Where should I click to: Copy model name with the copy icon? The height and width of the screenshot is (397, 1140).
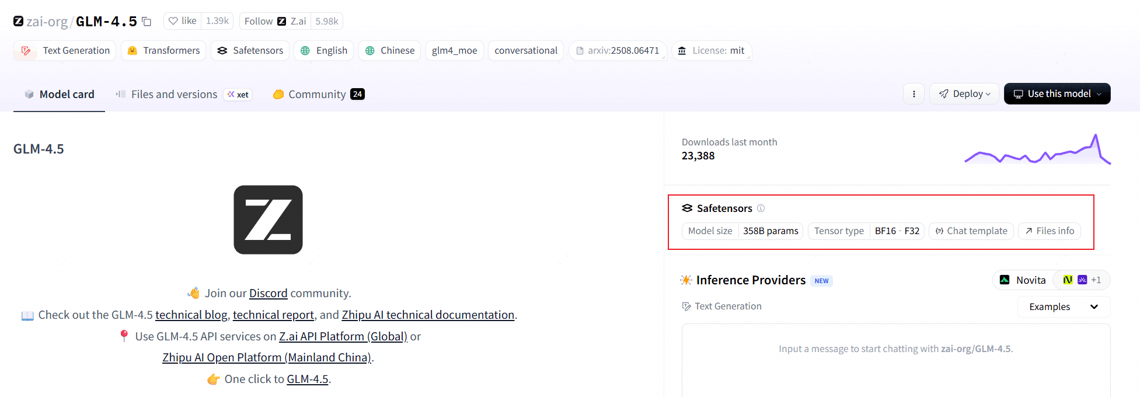[147, 22]
